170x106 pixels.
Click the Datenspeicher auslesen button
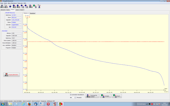(x=92, y=96)
